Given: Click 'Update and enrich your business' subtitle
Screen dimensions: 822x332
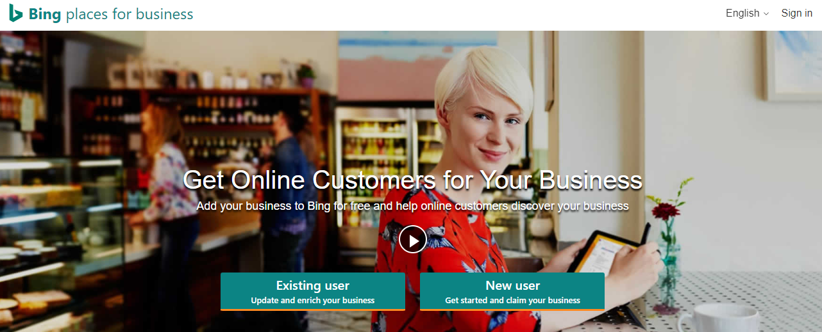Looking at the screenshot, I should pyautogui.click(x=313, y=300).
